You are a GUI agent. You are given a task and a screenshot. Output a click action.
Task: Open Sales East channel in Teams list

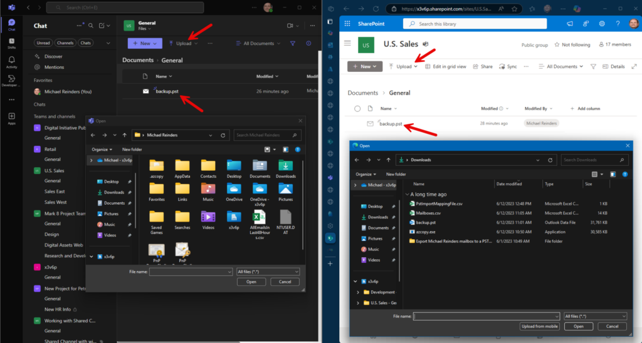point(55,192)
